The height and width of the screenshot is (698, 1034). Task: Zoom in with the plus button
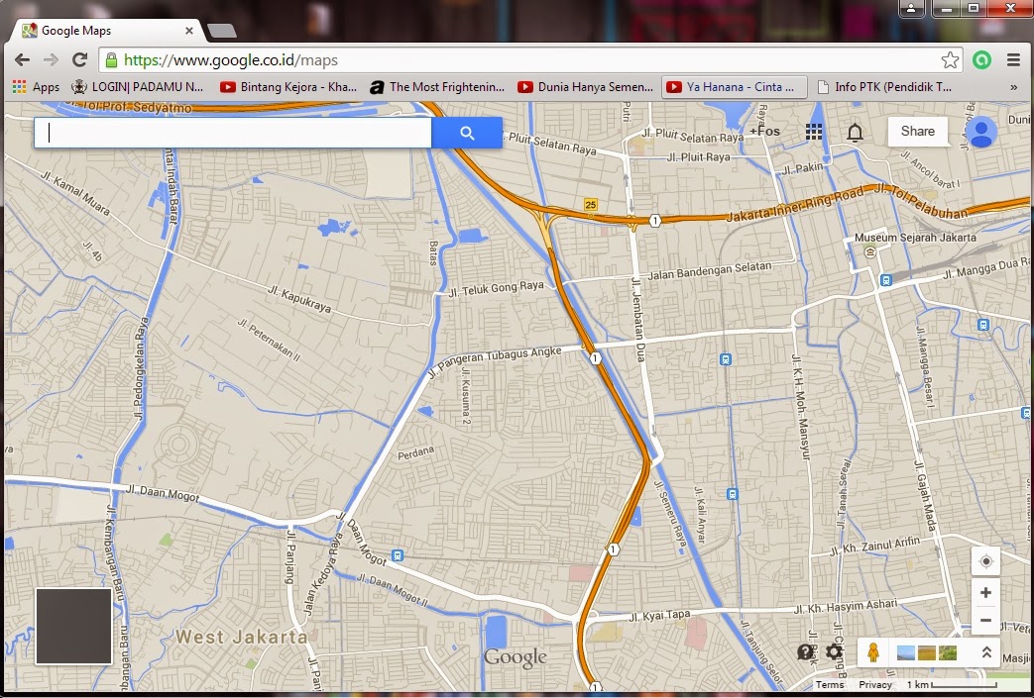985,593
